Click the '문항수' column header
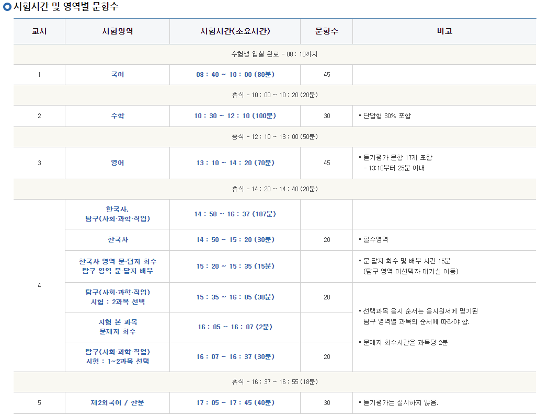This screenshot has width=549, height=417. click(x=326, y=31)
